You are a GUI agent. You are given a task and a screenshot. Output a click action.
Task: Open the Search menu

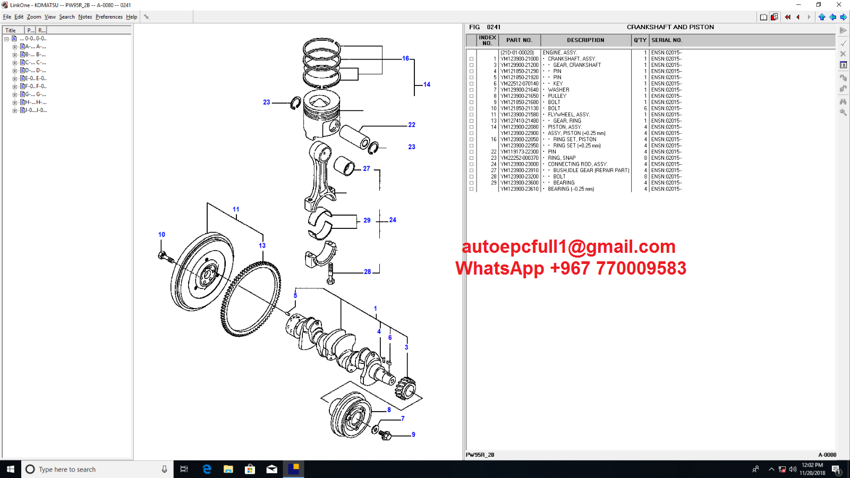click(x=67, y=17)
